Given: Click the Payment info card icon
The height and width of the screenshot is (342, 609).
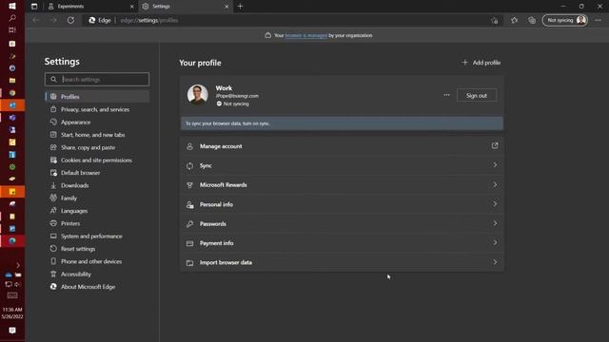Looking at the screenshot, I should click(x=189, y=243).
